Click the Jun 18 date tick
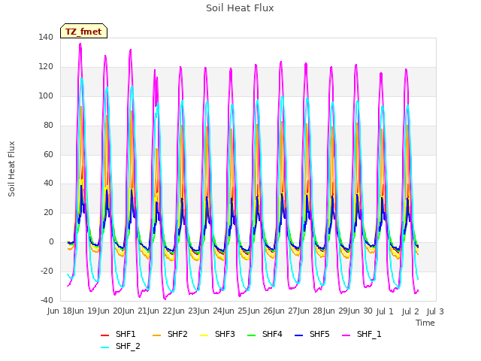The image size is (481, 361). click(x=59, y=311)
